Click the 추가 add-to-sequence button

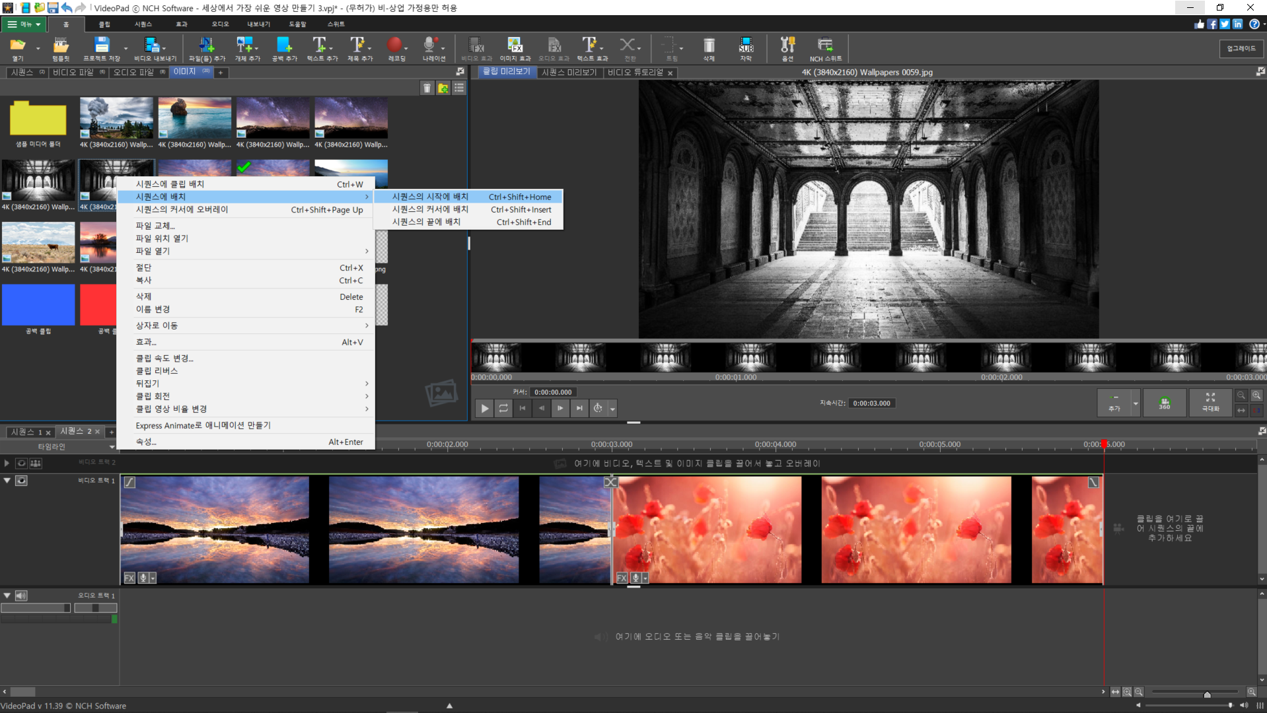pos(1114,403)
